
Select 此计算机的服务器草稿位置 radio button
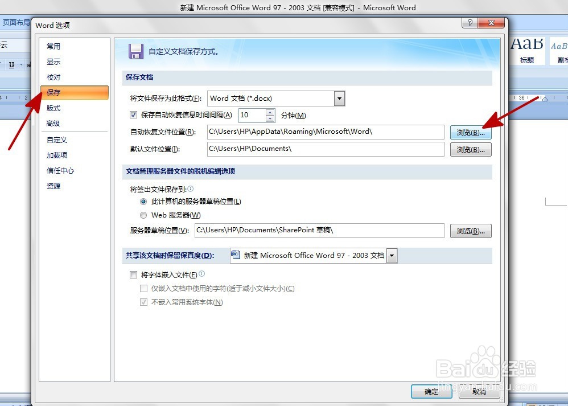tap(143, 202)
